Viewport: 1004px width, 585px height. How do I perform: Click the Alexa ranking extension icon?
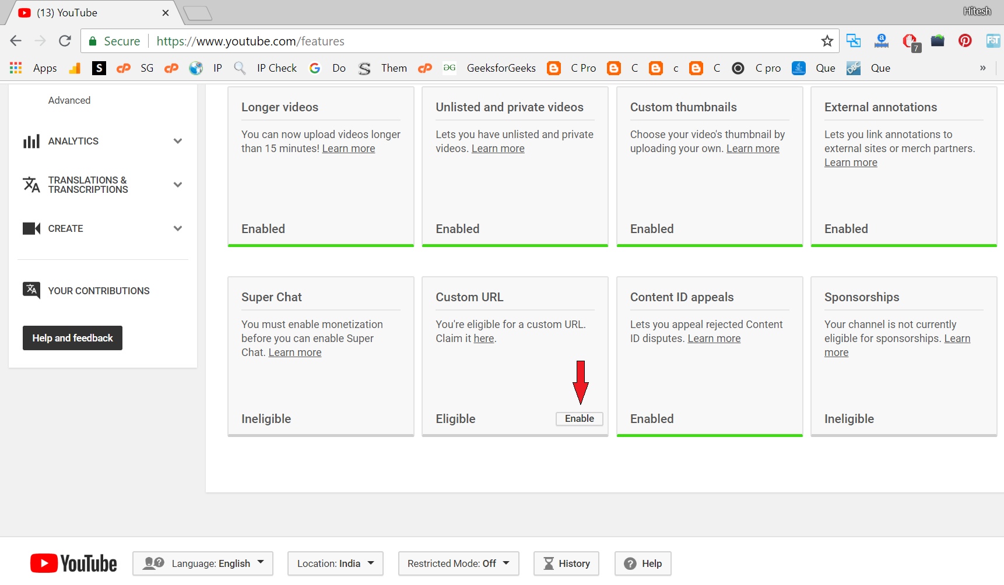point(882,41)
